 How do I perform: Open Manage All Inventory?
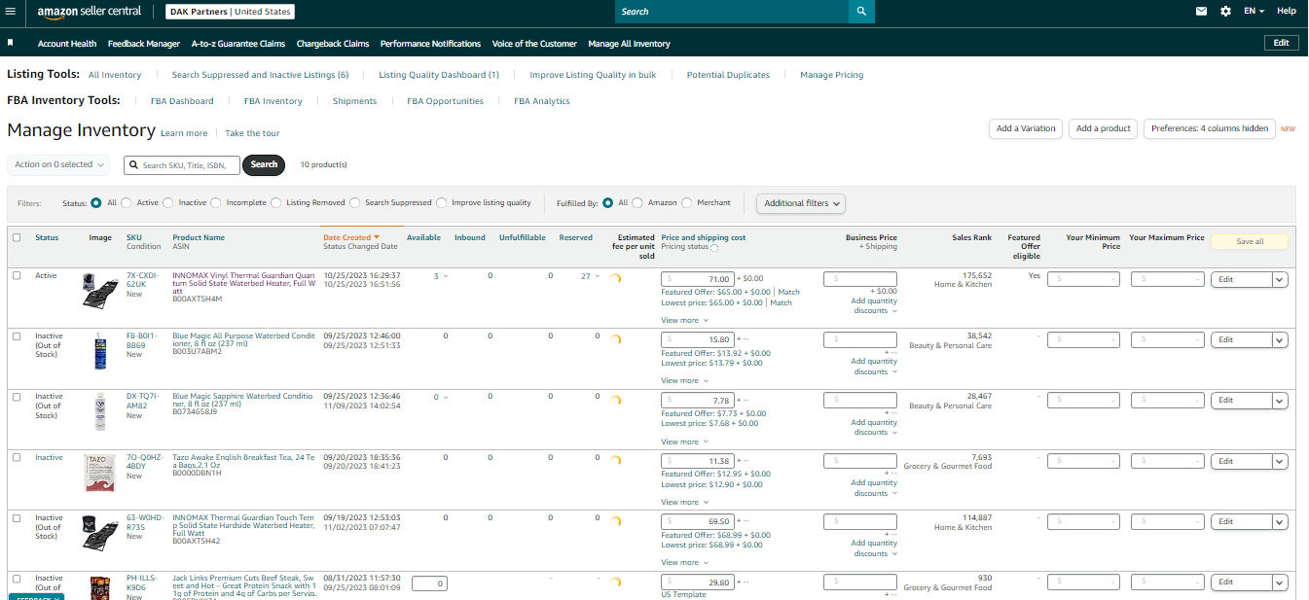point(629,44)
